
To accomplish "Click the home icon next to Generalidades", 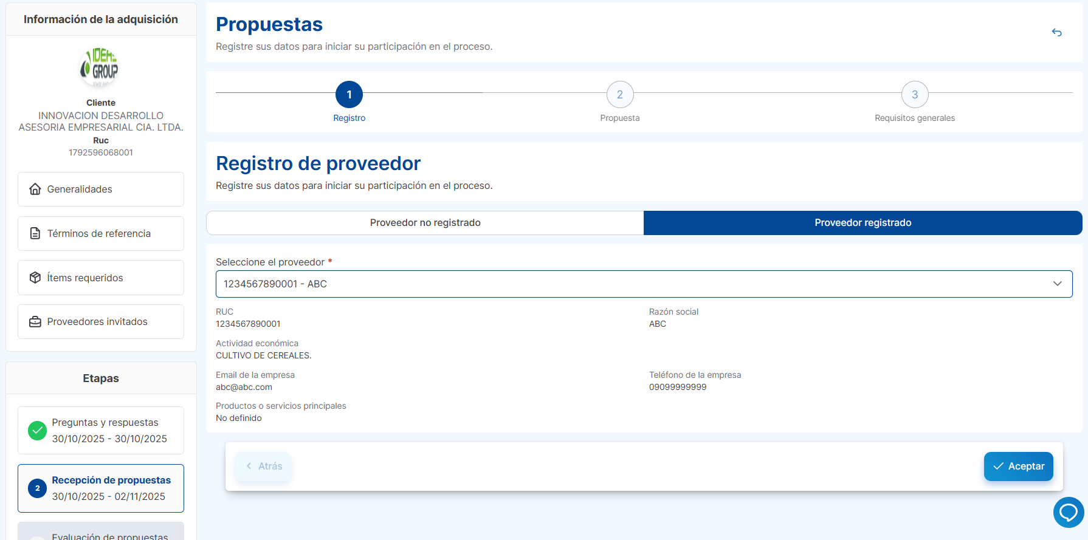I will coord(35,189).
